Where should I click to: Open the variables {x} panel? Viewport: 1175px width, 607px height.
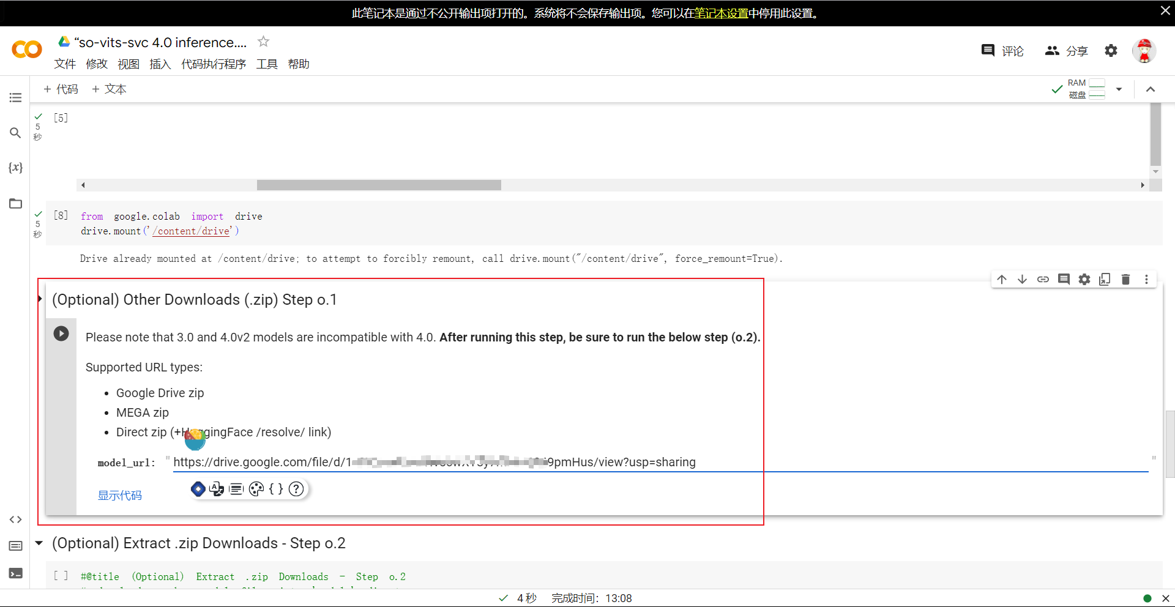pos(15,168)
